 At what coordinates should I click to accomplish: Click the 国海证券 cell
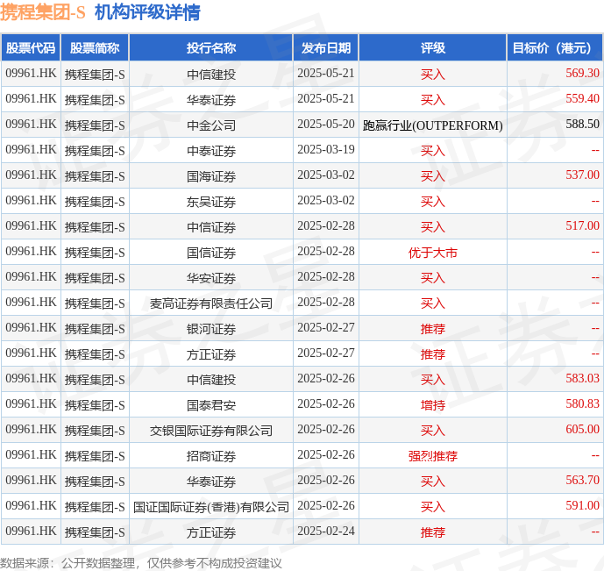pyautogui.click(x=211, y=176)
